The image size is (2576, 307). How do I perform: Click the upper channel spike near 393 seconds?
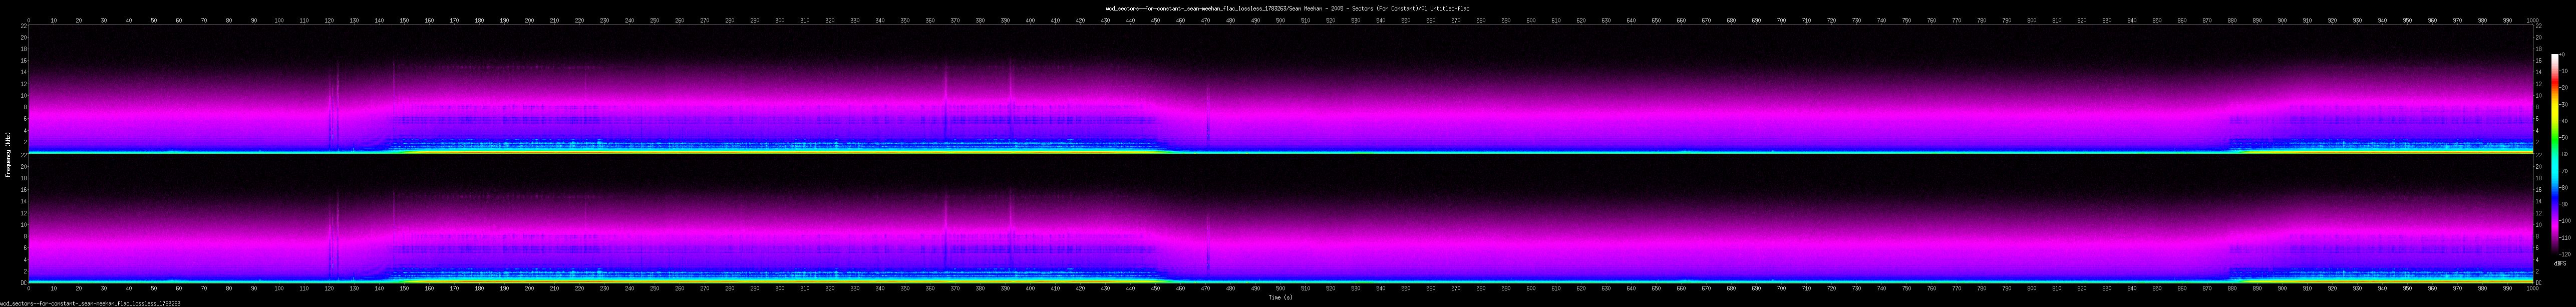click(1011, 100)
